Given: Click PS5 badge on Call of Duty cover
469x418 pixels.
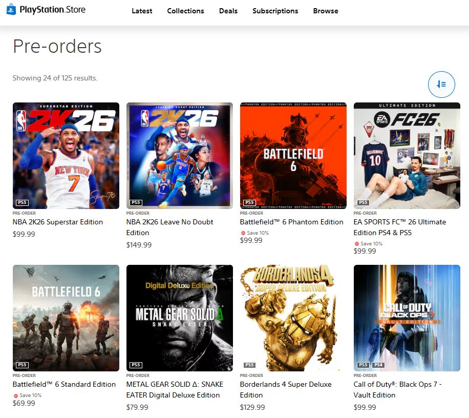Looking at the screenshot, I should tap(363, 365).
